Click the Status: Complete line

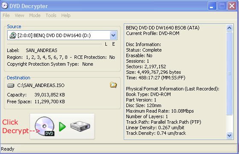[144, 50]
